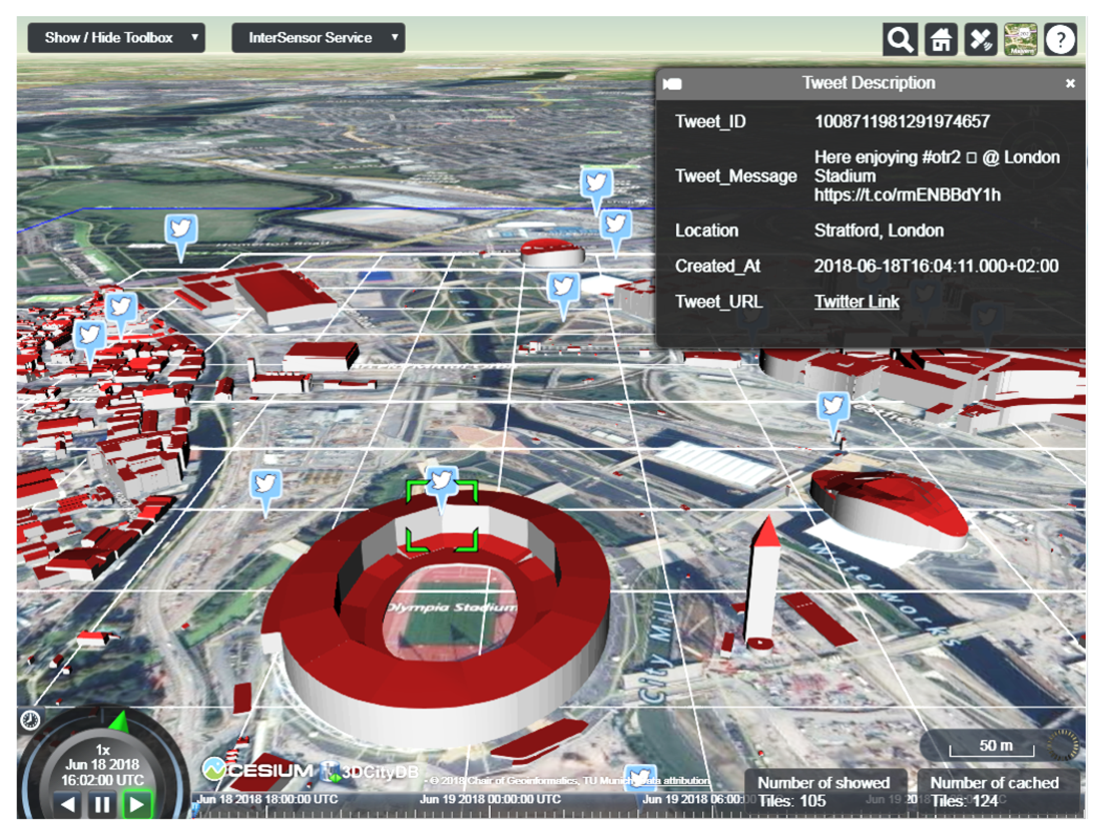
Task: Click the green speed needle on animation dial
Action: tap(119, 722)
